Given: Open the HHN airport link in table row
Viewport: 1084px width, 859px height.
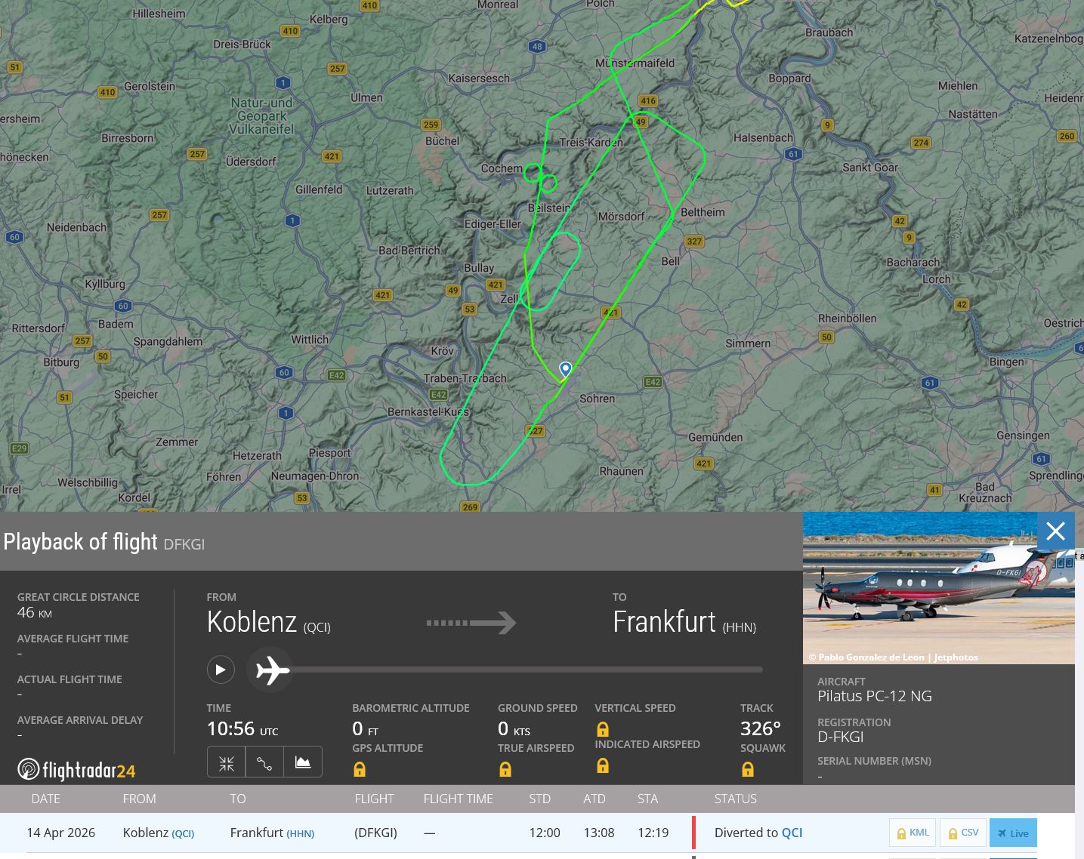Looking at the screenshot, I should pos(301,833).
